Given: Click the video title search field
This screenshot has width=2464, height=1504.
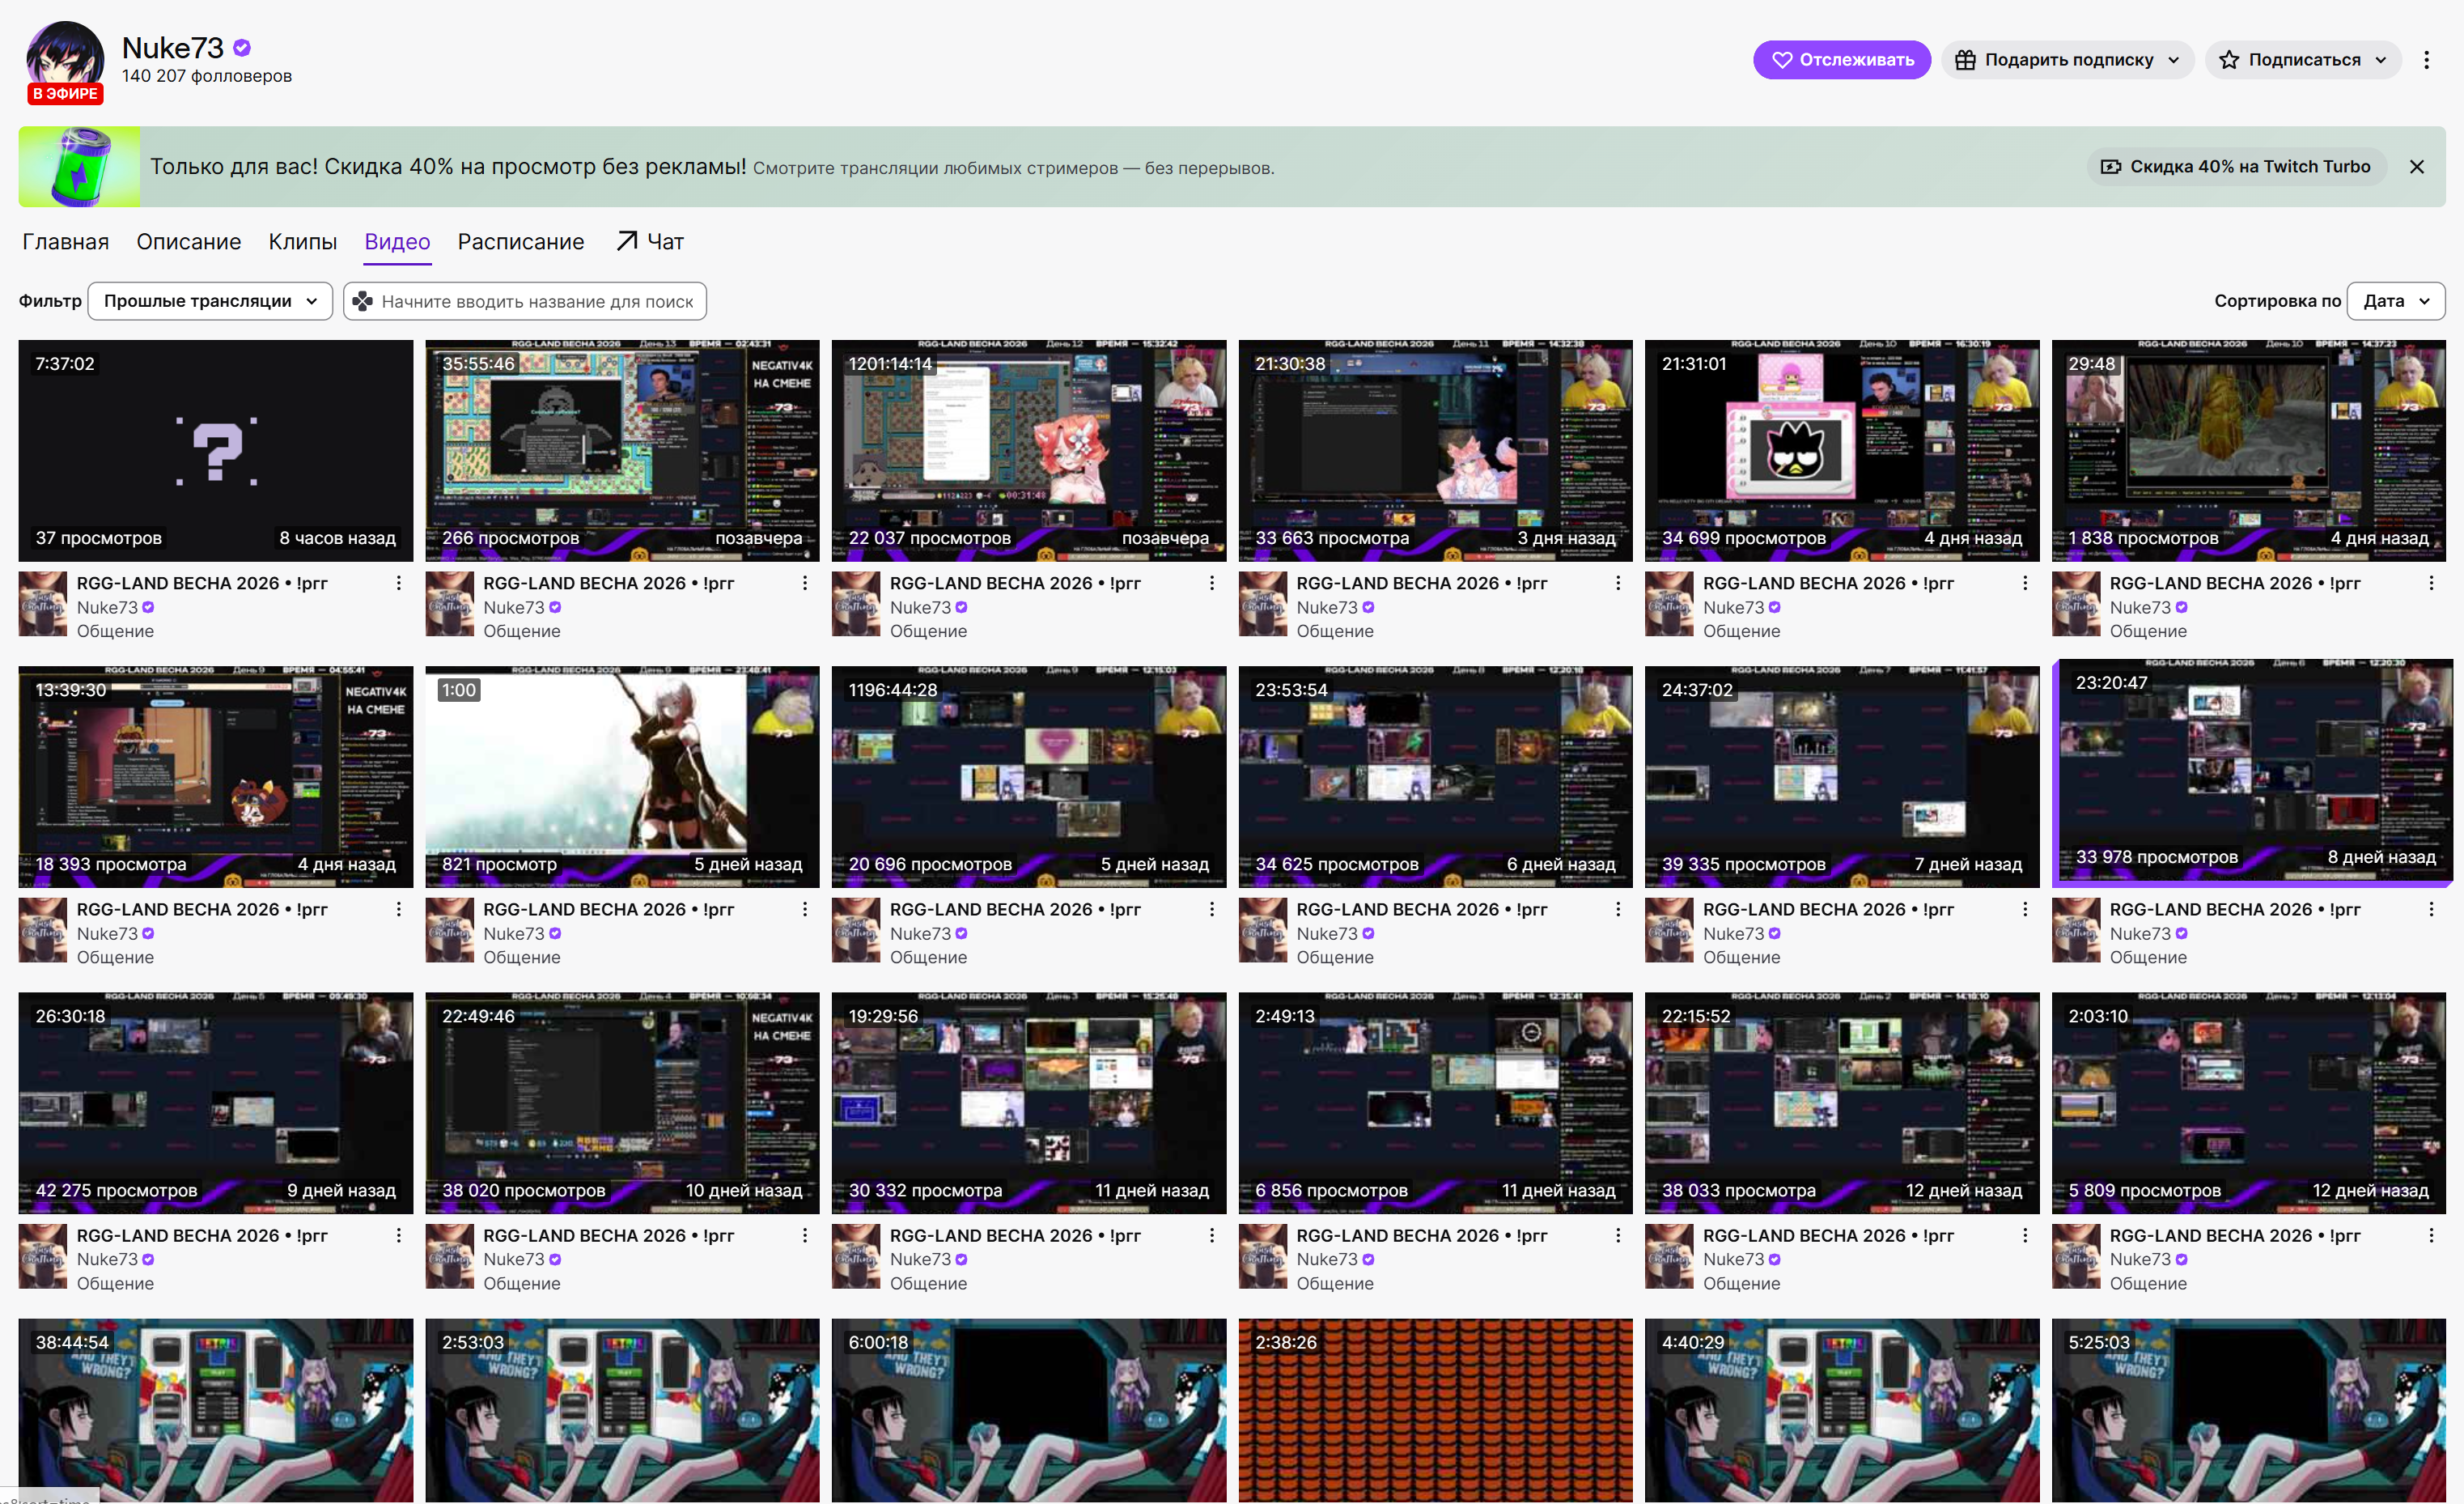Looking at the screenshot, I should click(x=525, y=301).
